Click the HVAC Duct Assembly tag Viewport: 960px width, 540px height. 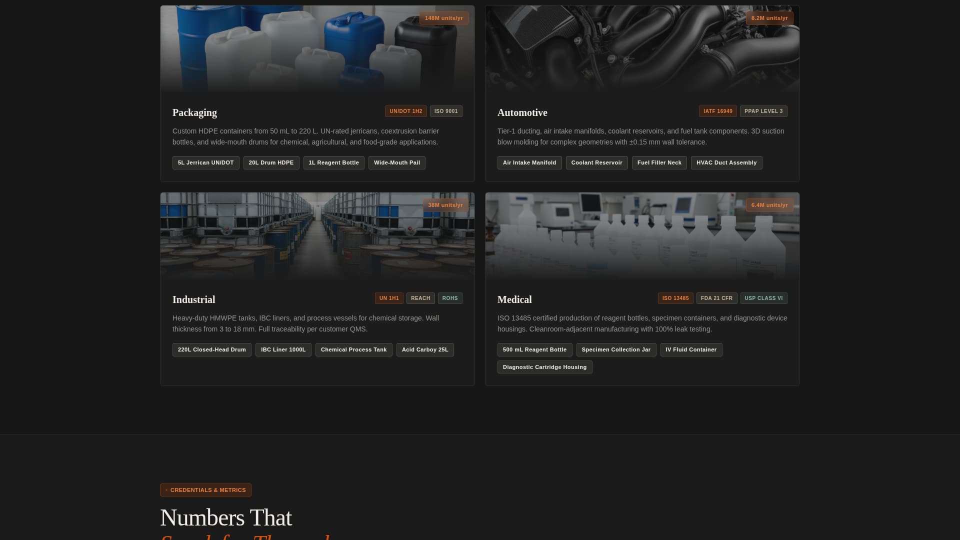tap(726, 162)
